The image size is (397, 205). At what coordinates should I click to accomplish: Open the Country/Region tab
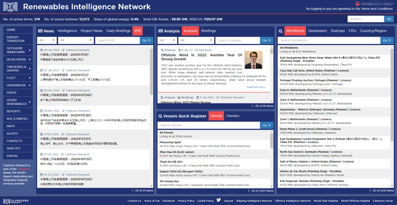point(373,31)
